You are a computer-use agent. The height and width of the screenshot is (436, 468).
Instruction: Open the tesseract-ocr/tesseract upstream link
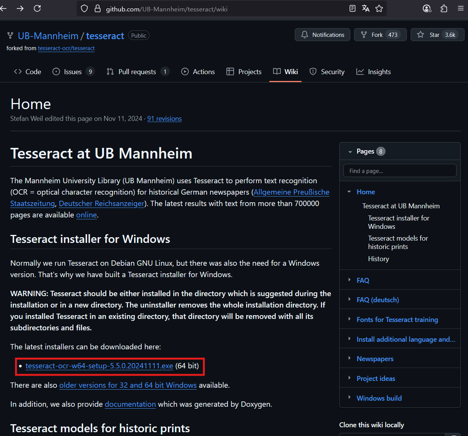pyautogui.click(x=66, y=48)
